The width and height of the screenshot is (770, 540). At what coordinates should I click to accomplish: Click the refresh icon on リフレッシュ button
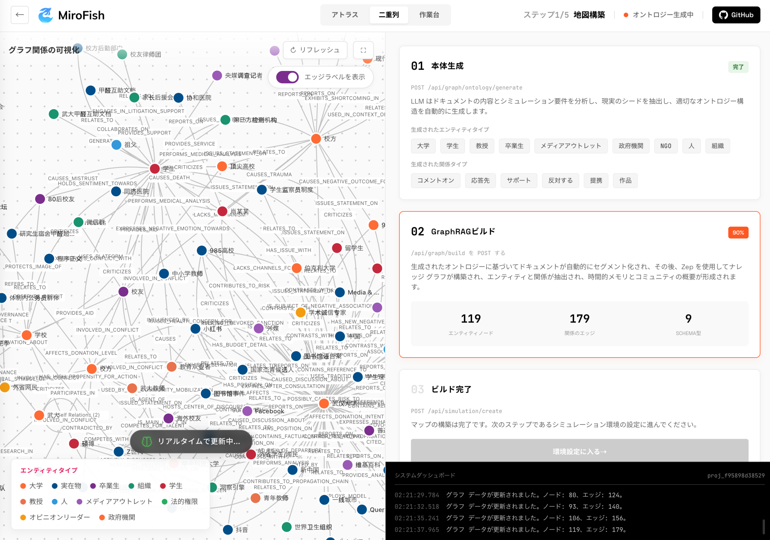(x=293, y=50)
